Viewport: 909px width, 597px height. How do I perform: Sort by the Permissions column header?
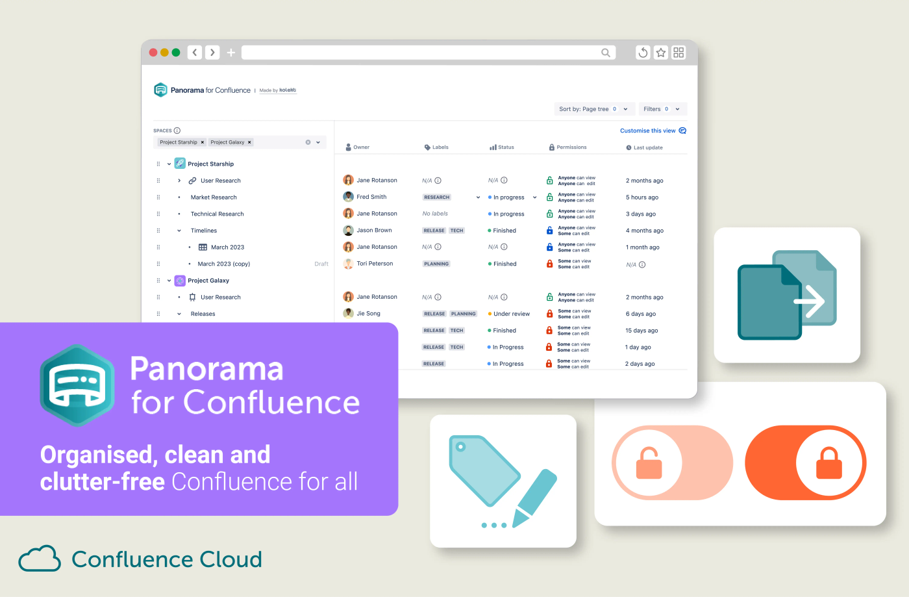click(x=567, y=147)
